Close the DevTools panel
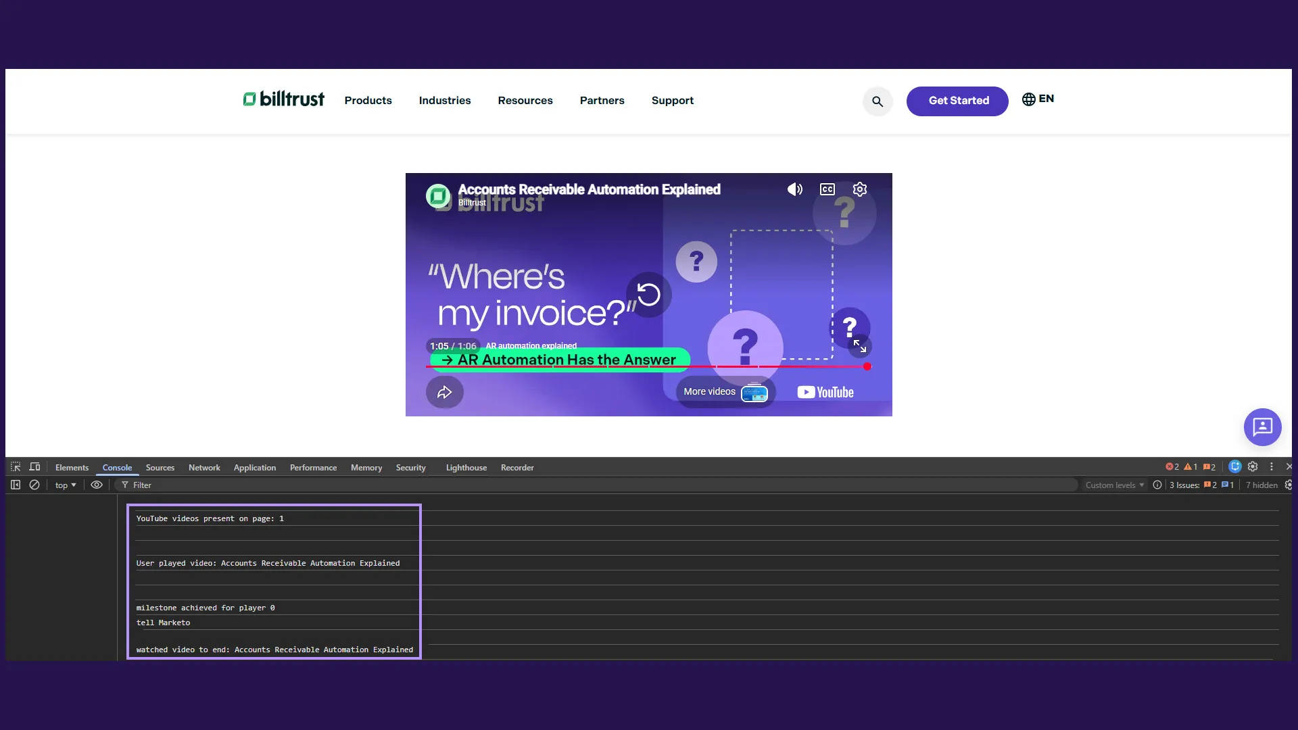Screen dimensions: 1298x730 coord(1289,466)
